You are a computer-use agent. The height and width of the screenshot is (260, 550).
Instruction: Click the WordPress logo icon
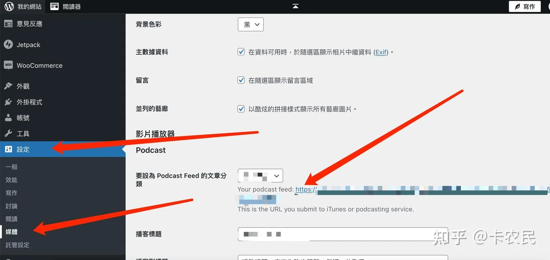(x=9, y=6)
